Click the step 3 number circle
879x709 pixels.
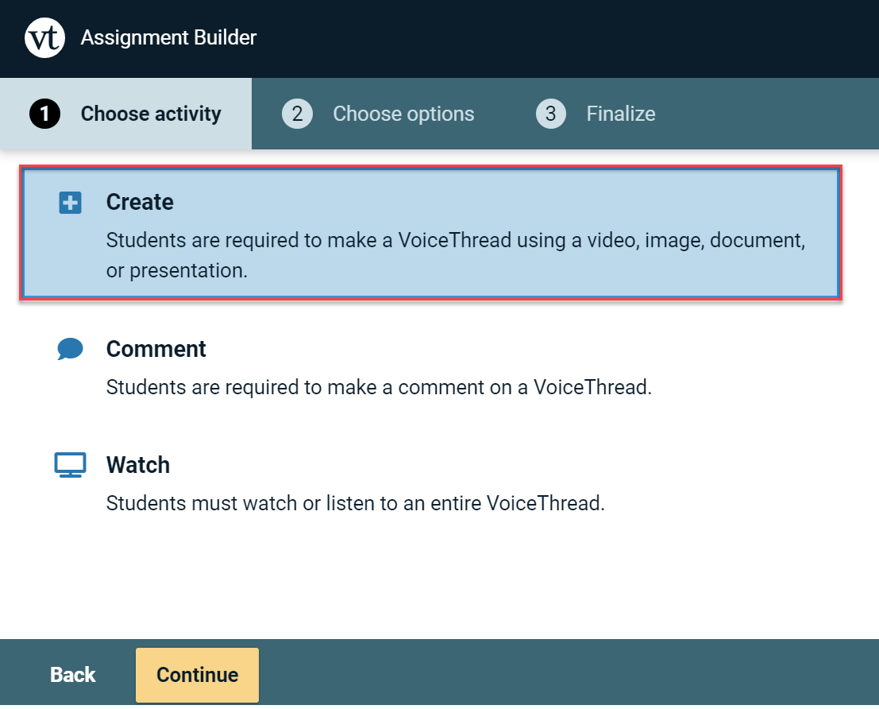coord(551,114)
